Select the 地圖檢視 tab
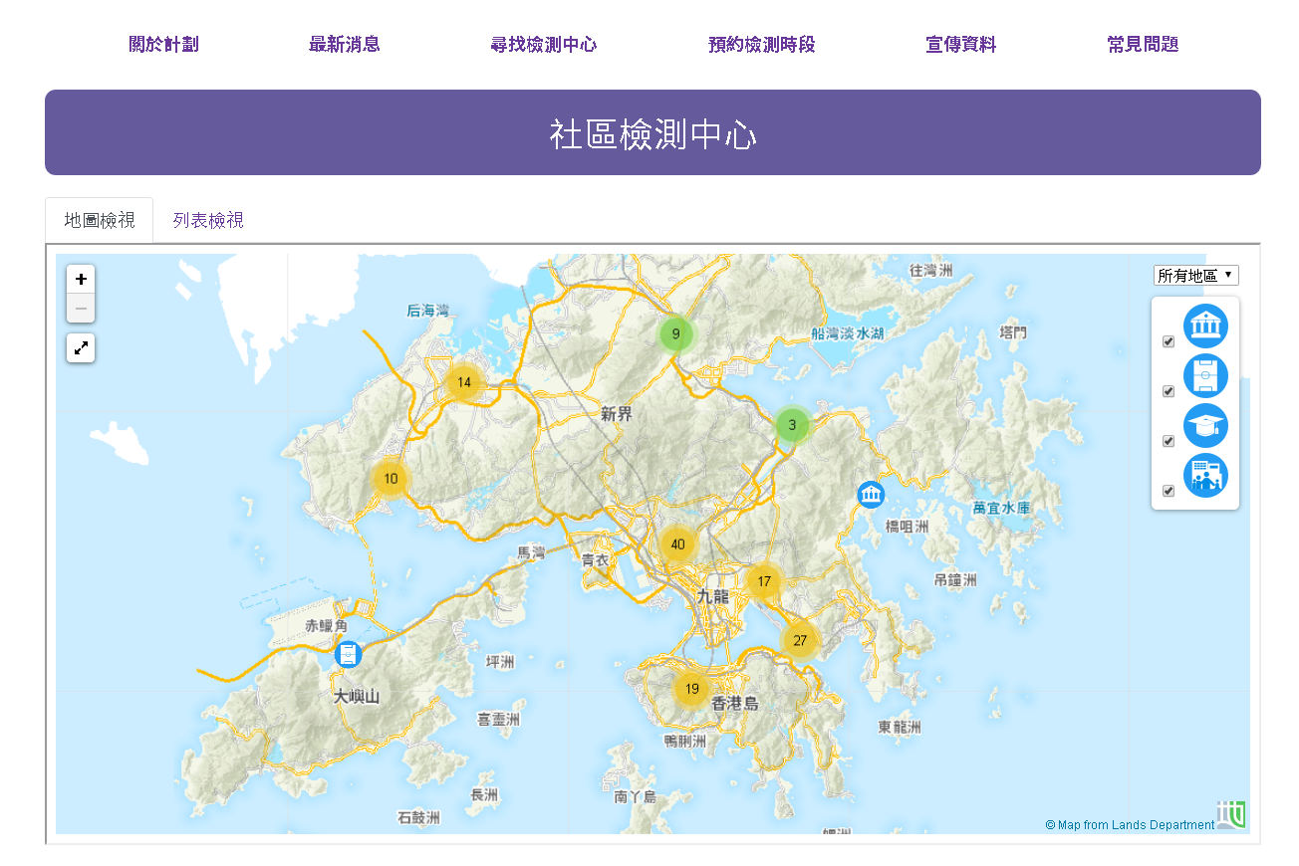This screenshot has height=866, width=1299. tap(100, 220)
